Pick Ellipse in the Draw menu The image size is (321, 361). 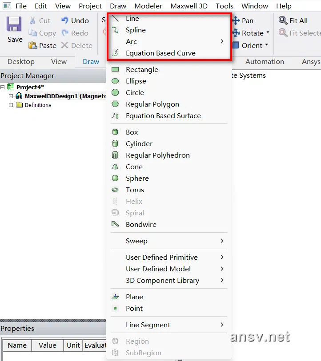[x=169, y=81]
